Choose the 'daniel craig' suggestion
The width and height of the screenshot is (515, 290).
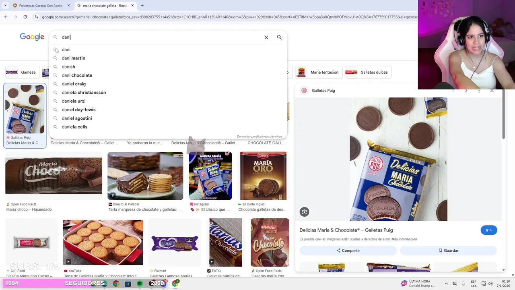point(168,84)
